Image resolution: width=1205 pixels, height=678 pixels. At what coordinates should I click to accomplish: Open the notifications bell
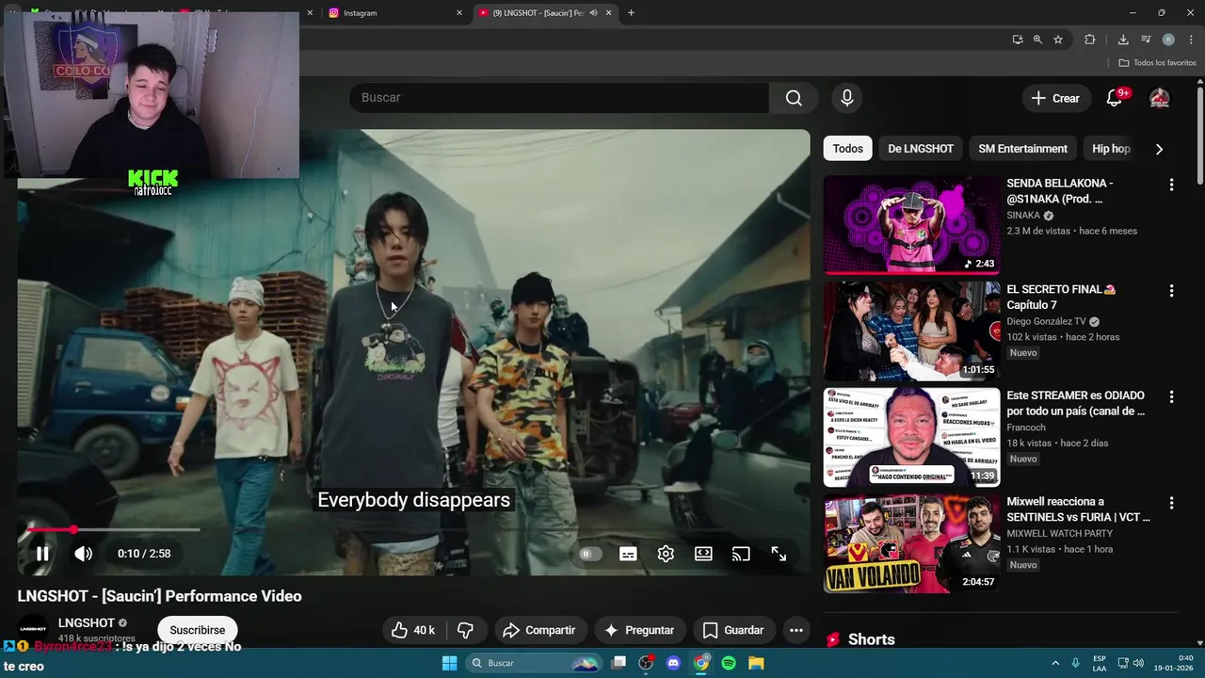click(1115, 98)
